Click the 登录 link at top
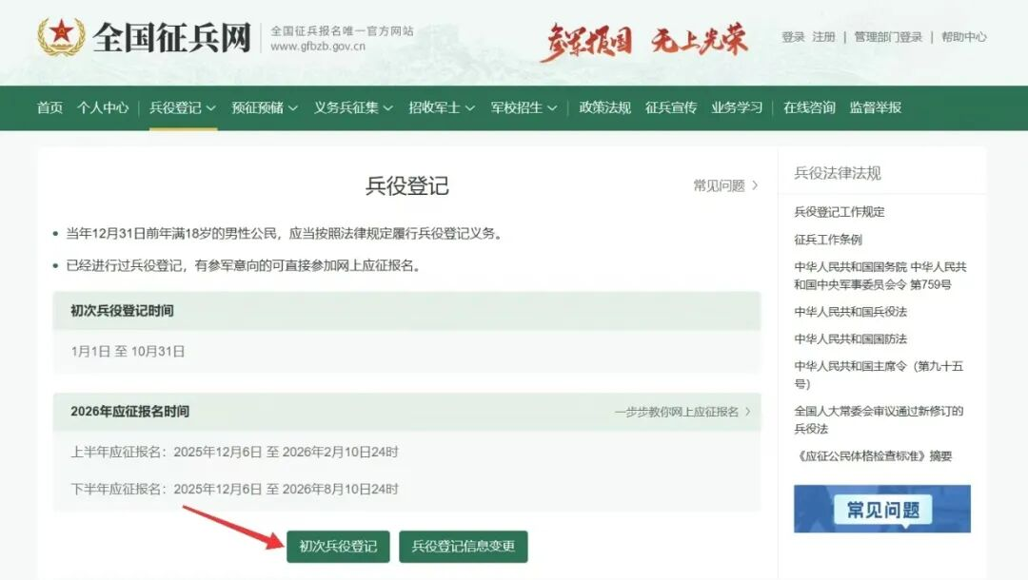This screenshot has height=580, width=1028. tap(793, 37)
